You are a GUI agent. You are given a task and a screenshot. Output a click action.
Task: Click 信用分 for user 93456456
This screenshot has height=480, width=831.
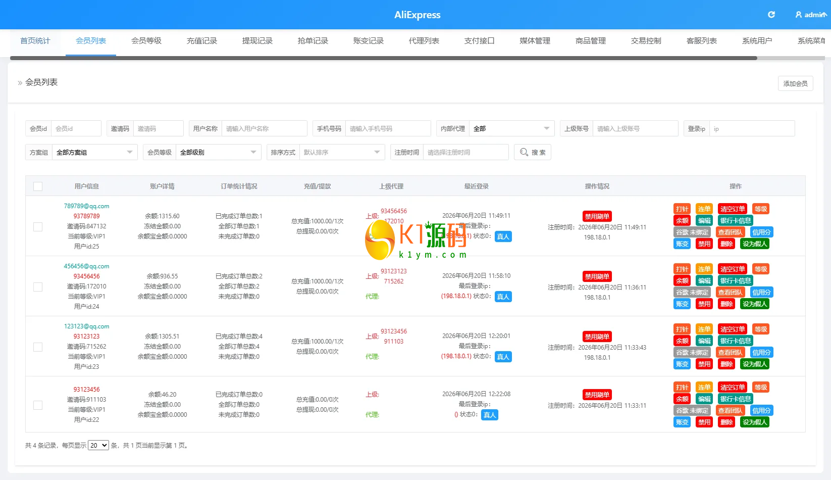pyautogui.click(x=762, y=293)
